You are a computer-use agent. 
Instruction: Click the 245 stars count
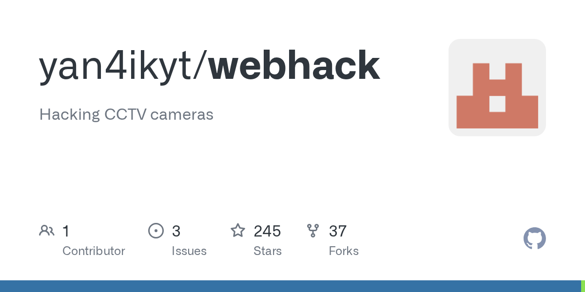(267, 231)
